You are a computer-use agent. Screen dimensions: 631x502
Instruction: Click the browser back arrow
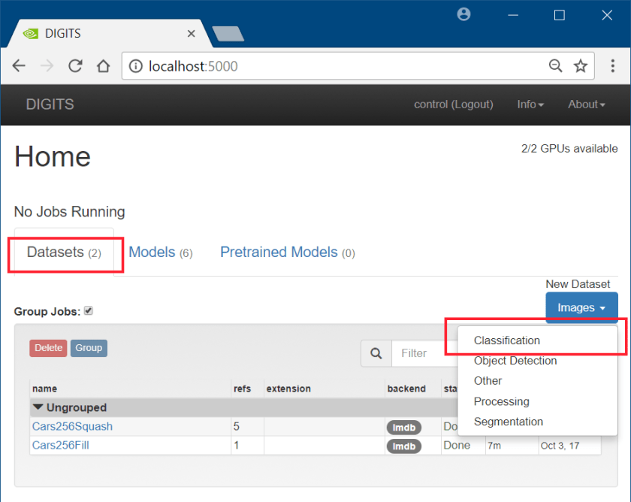click(19, 66)
